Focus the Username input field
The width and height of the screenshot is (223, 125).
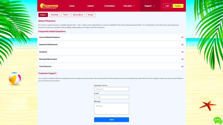tap(111, 89)
